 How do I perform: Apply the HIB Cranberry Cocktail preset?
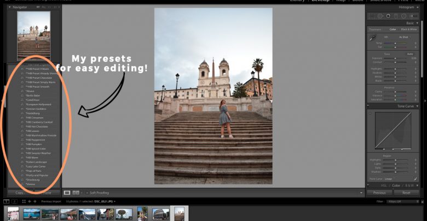[39, 122]
